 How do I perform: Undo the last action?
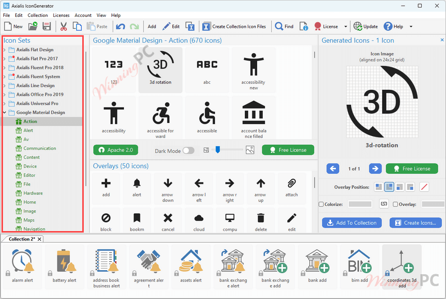tap(120, 26)
